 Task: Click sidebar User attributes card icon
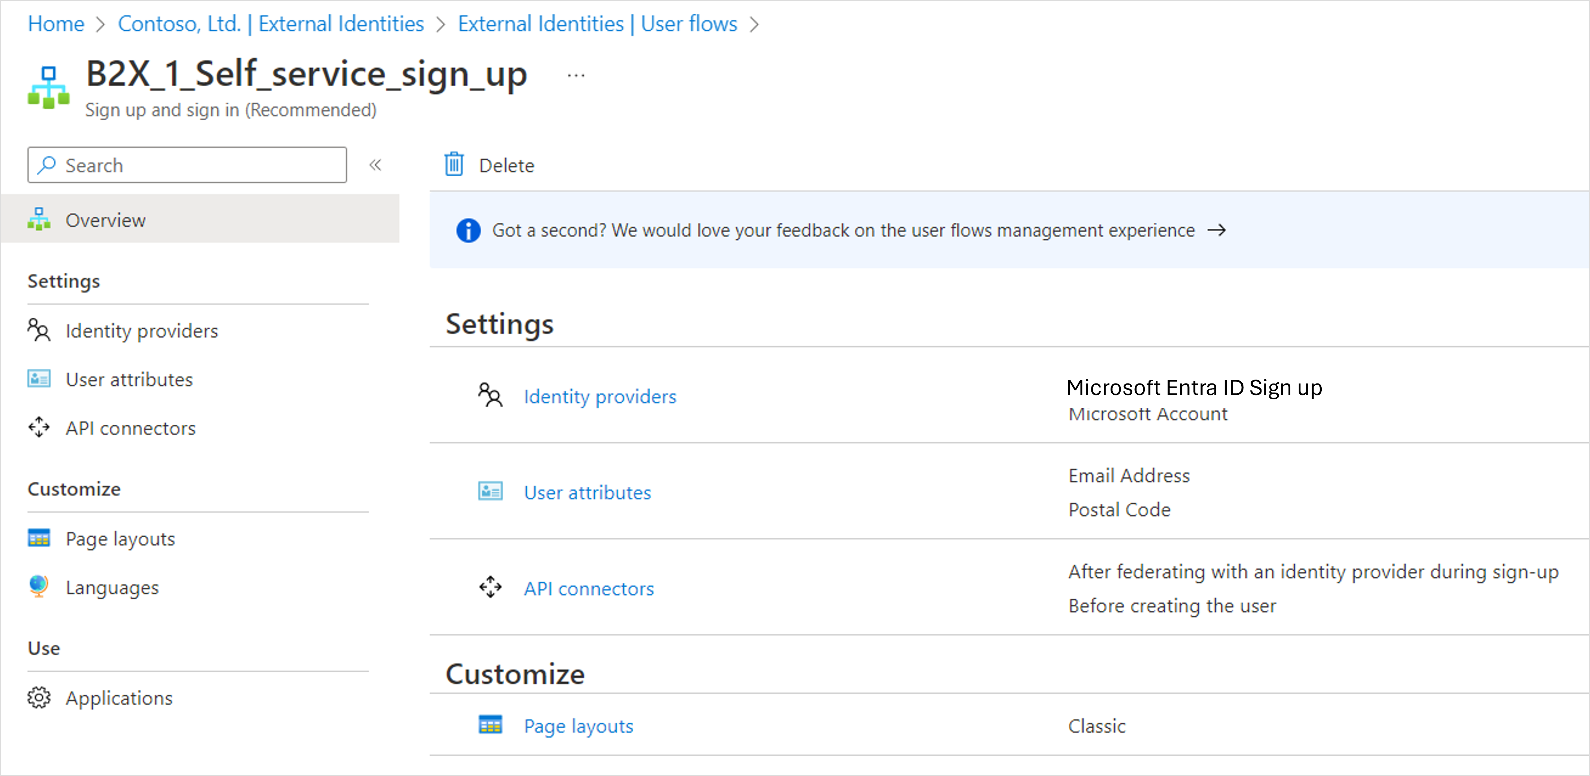pyautogui.click(x=39, y=378)
